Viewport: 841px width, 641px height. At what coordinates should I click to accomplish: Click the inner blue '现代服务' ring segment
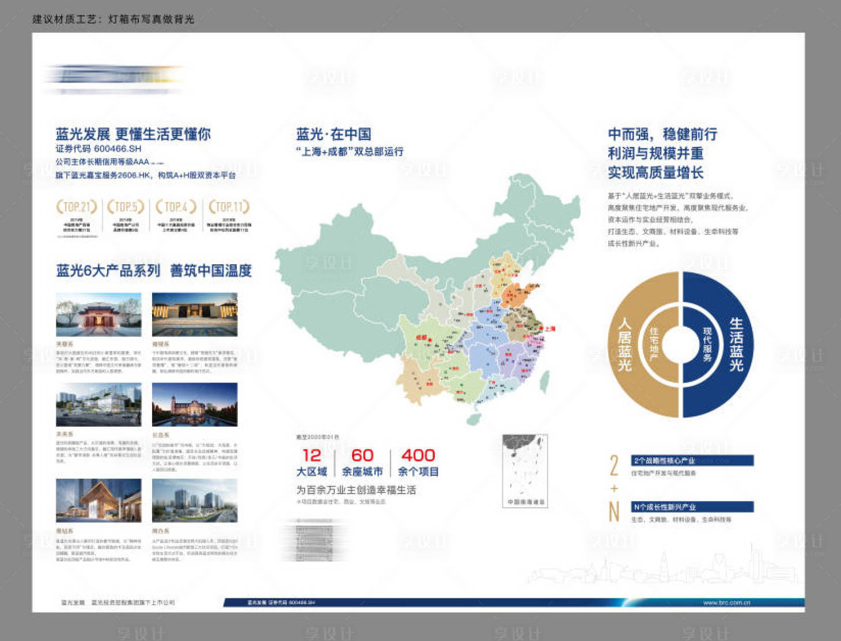point(708,344)
